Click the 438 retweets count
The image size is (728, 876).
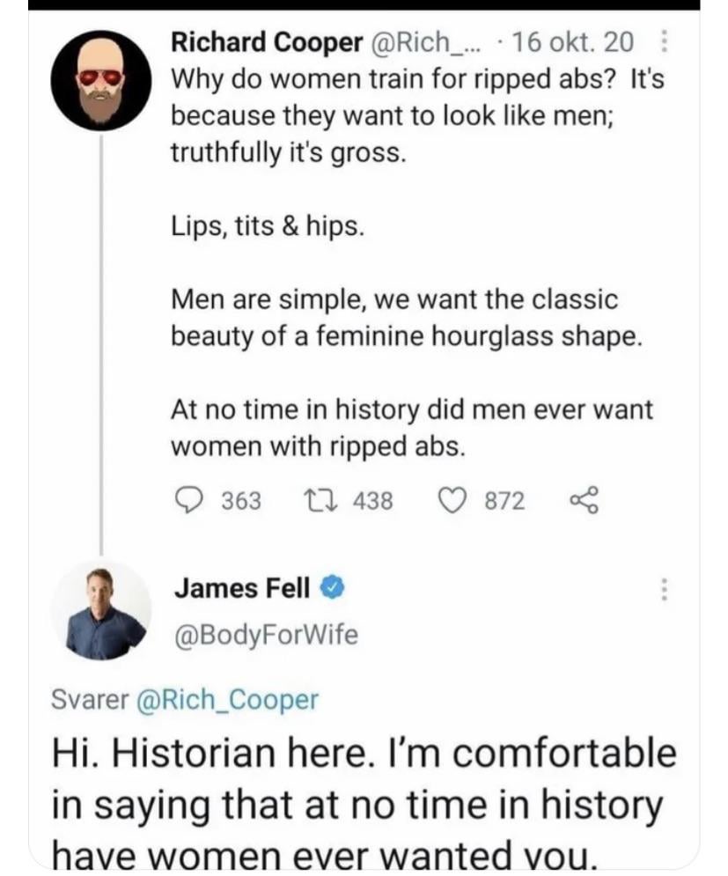tap(373, 501)
